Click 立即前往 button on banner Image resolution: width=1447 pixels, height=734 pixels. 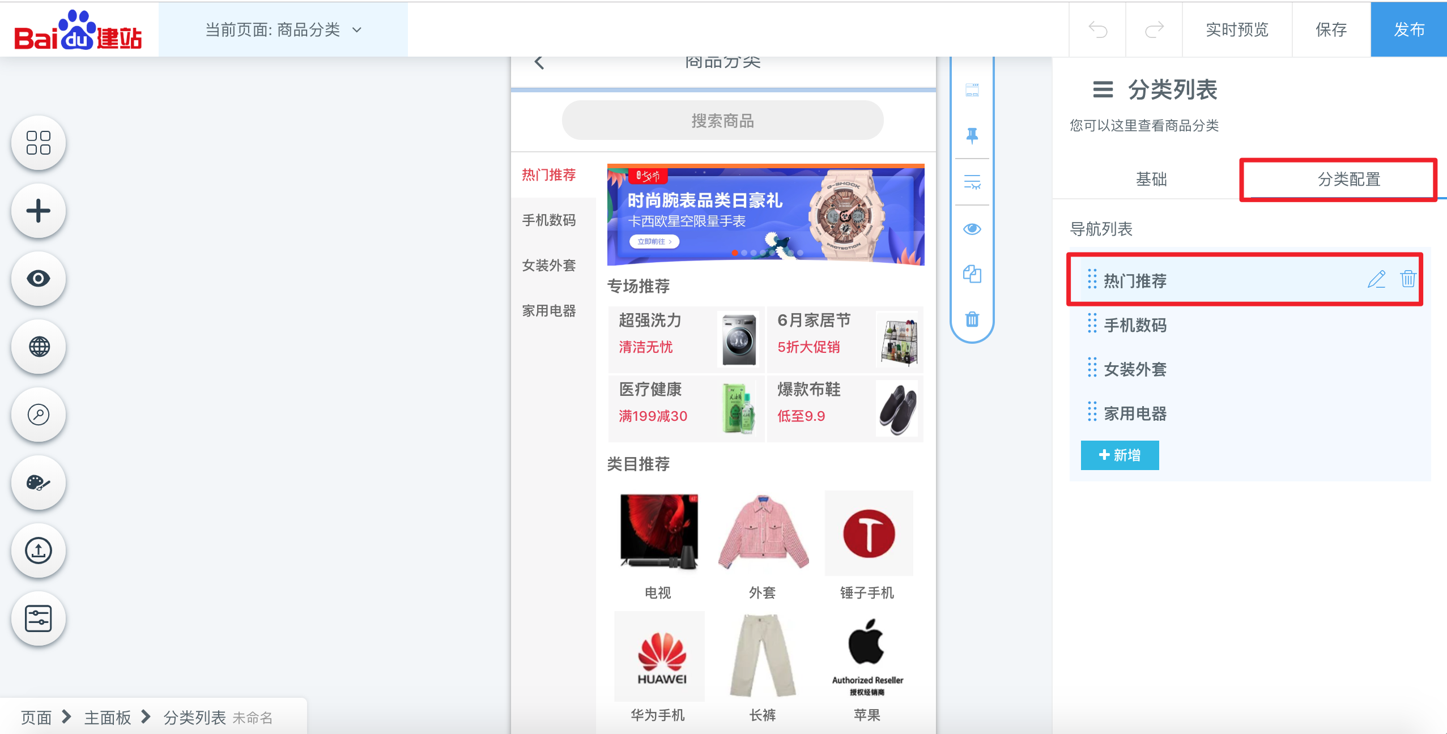pos(654,241)
